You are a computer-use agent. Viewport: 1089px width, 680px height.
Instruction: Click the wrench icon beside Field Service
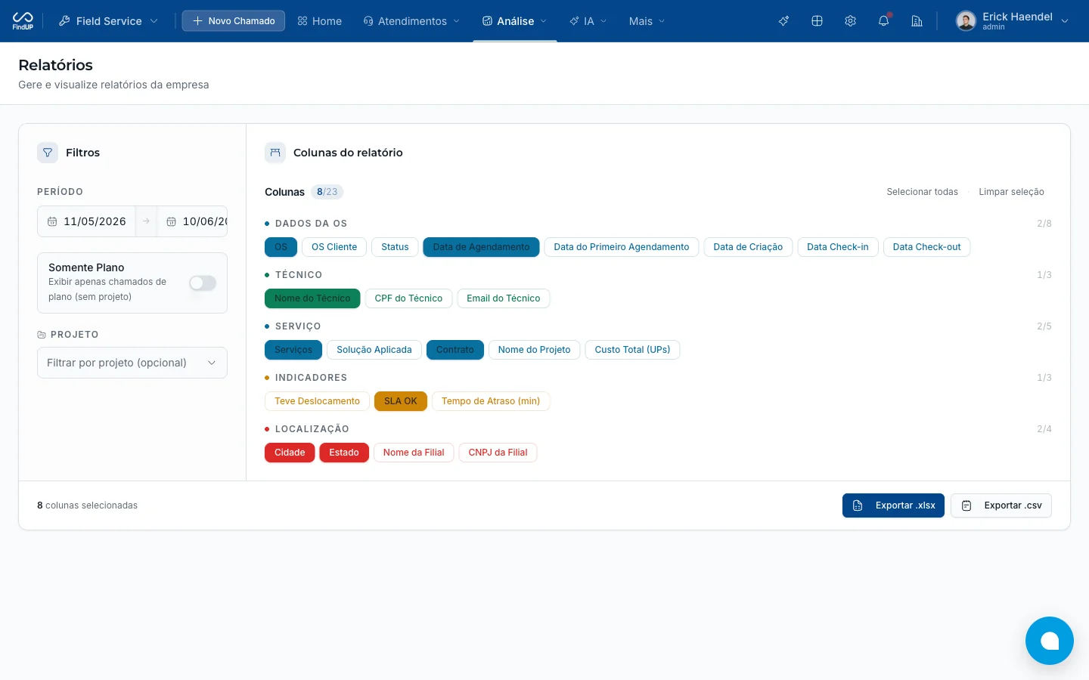(x=64, y=21)
